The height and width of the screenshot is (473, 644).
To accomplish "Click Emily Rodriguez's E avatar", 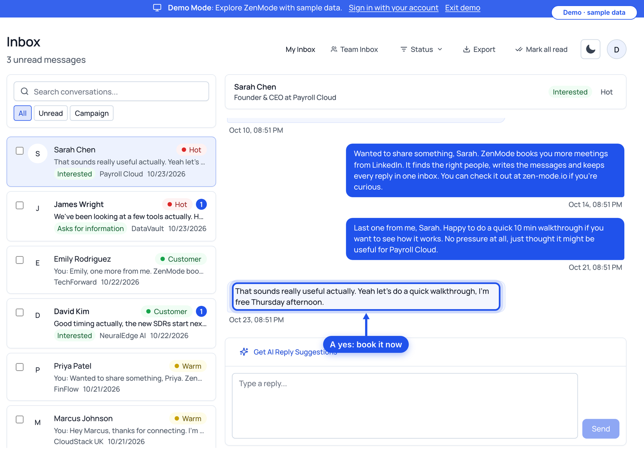I will (x=37, y=263).
